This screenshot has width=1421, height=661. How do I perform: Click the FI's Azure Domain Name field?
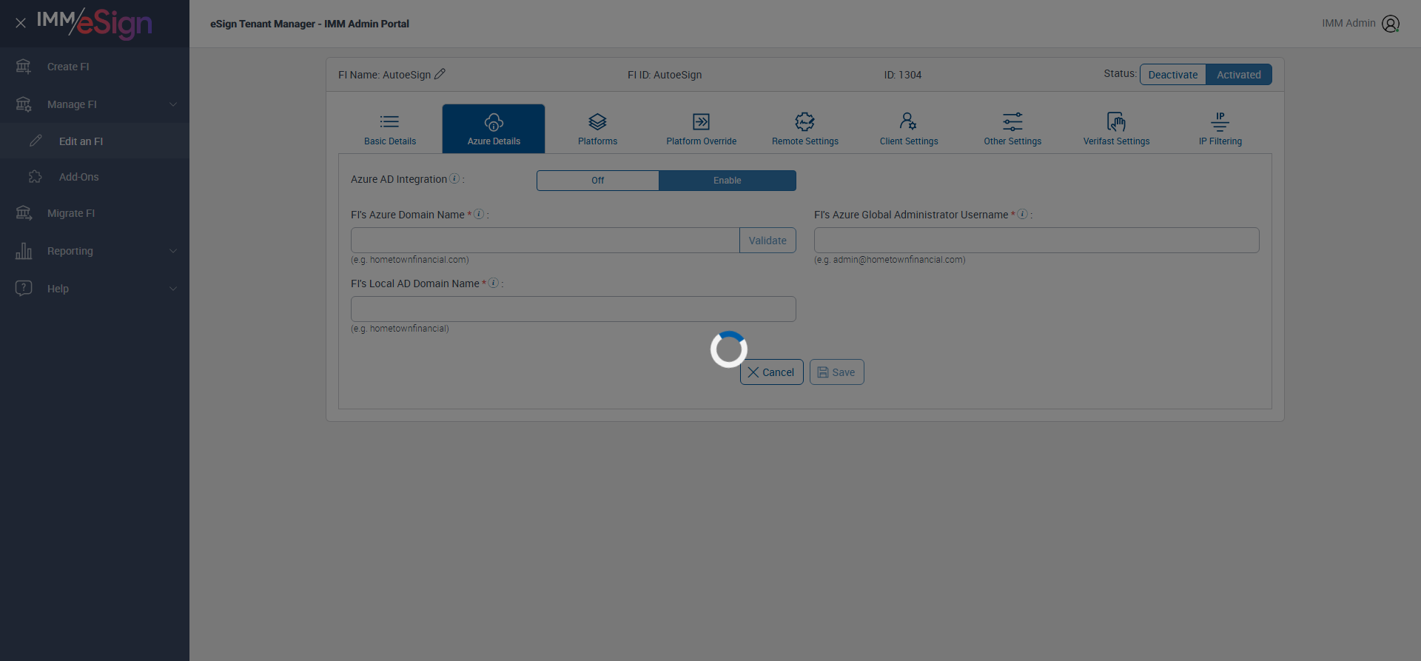point(545,241)
